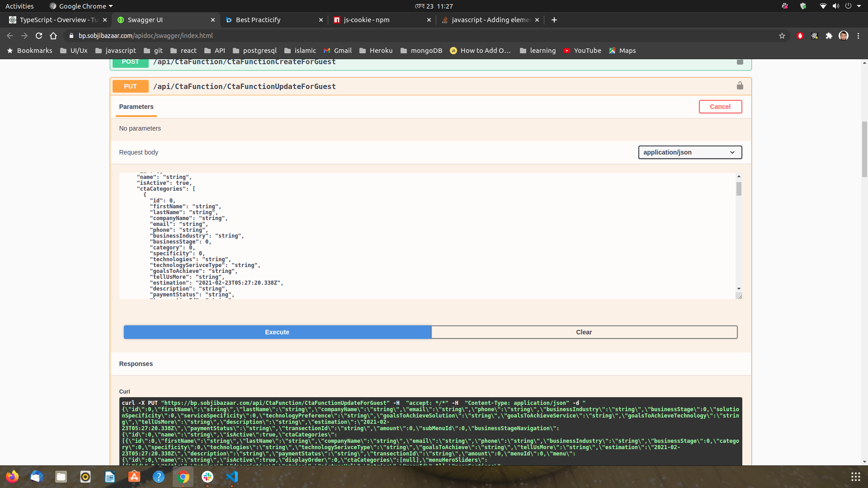Click the lock icon on PUT CtaFunctionUpdateForGuest

[740, 86]
